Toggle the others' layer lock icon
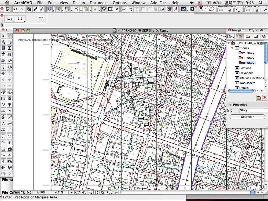 (257, 10)
